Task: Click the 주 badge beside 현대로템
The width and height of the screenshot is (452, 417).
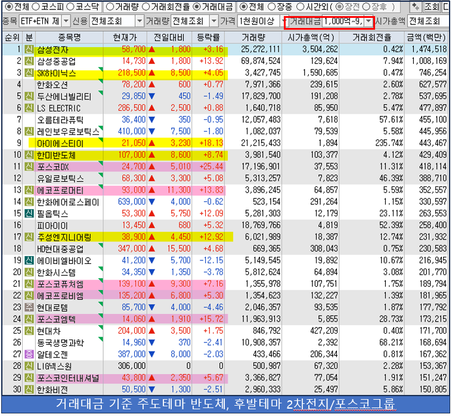Action: tap(29, 307)
